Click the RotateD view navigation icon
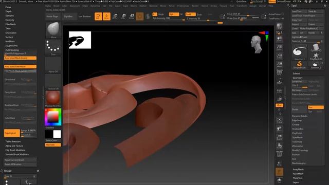Image resolution: width=329 pixels, height=185 pixels. (x=279, y=146)
